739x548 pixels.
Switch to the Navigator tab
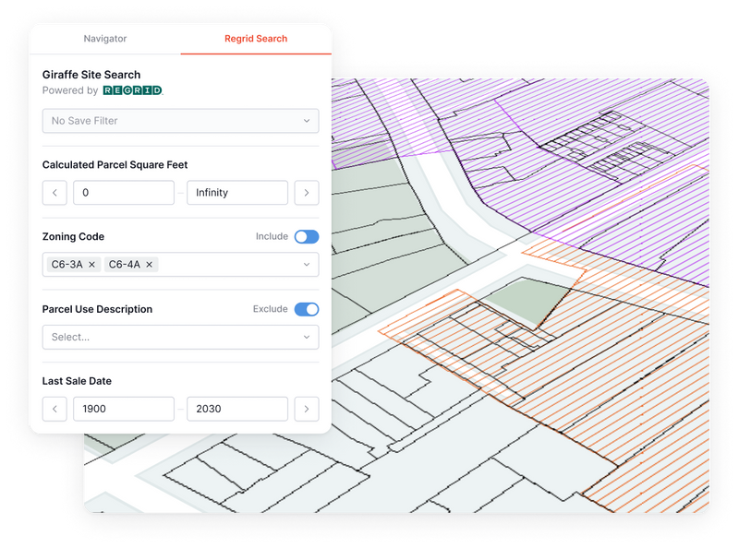(x=105, y=39)
